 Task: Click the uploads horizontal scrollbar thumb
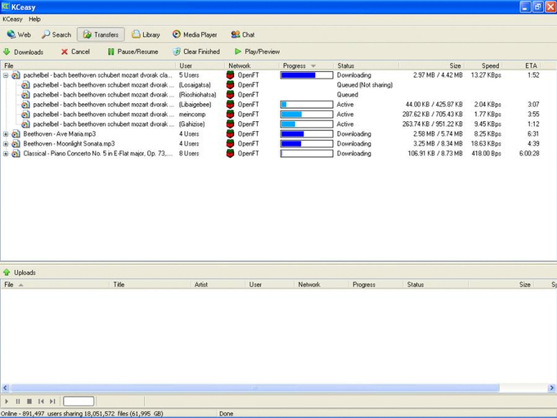click(254, 388)
